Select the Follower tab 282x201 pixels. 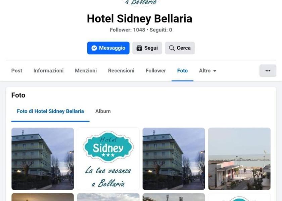click(x=156, y=71)
